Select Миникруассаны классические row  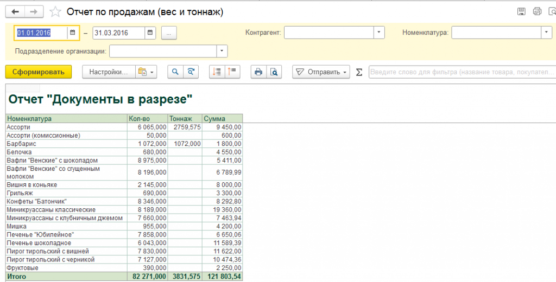pos(51,210)
